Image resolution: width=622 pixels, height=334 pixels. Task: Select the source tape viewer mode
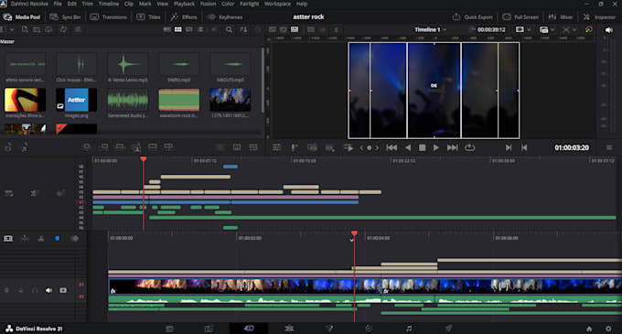(284, 30)
